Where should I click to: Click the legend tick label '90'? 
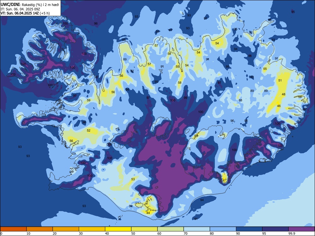[238, 233]
